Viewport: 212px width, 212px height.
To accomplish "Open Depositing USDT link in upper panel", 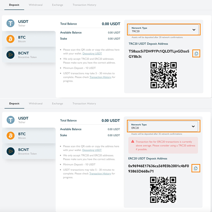I will (x=92, y=54).
